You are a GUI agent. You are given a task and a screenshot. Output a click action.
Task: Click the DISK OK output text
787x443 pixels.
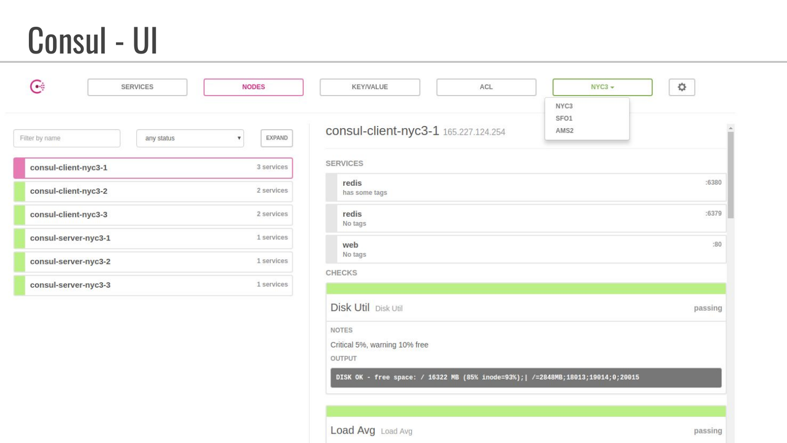[487, 377]
